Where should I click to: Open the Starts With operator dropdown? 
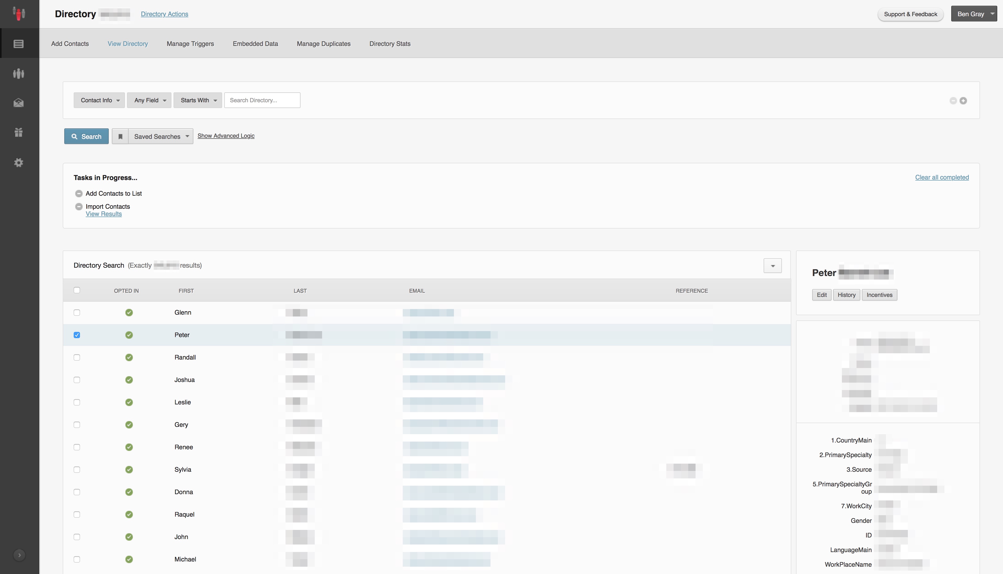(x=198, y=100)
